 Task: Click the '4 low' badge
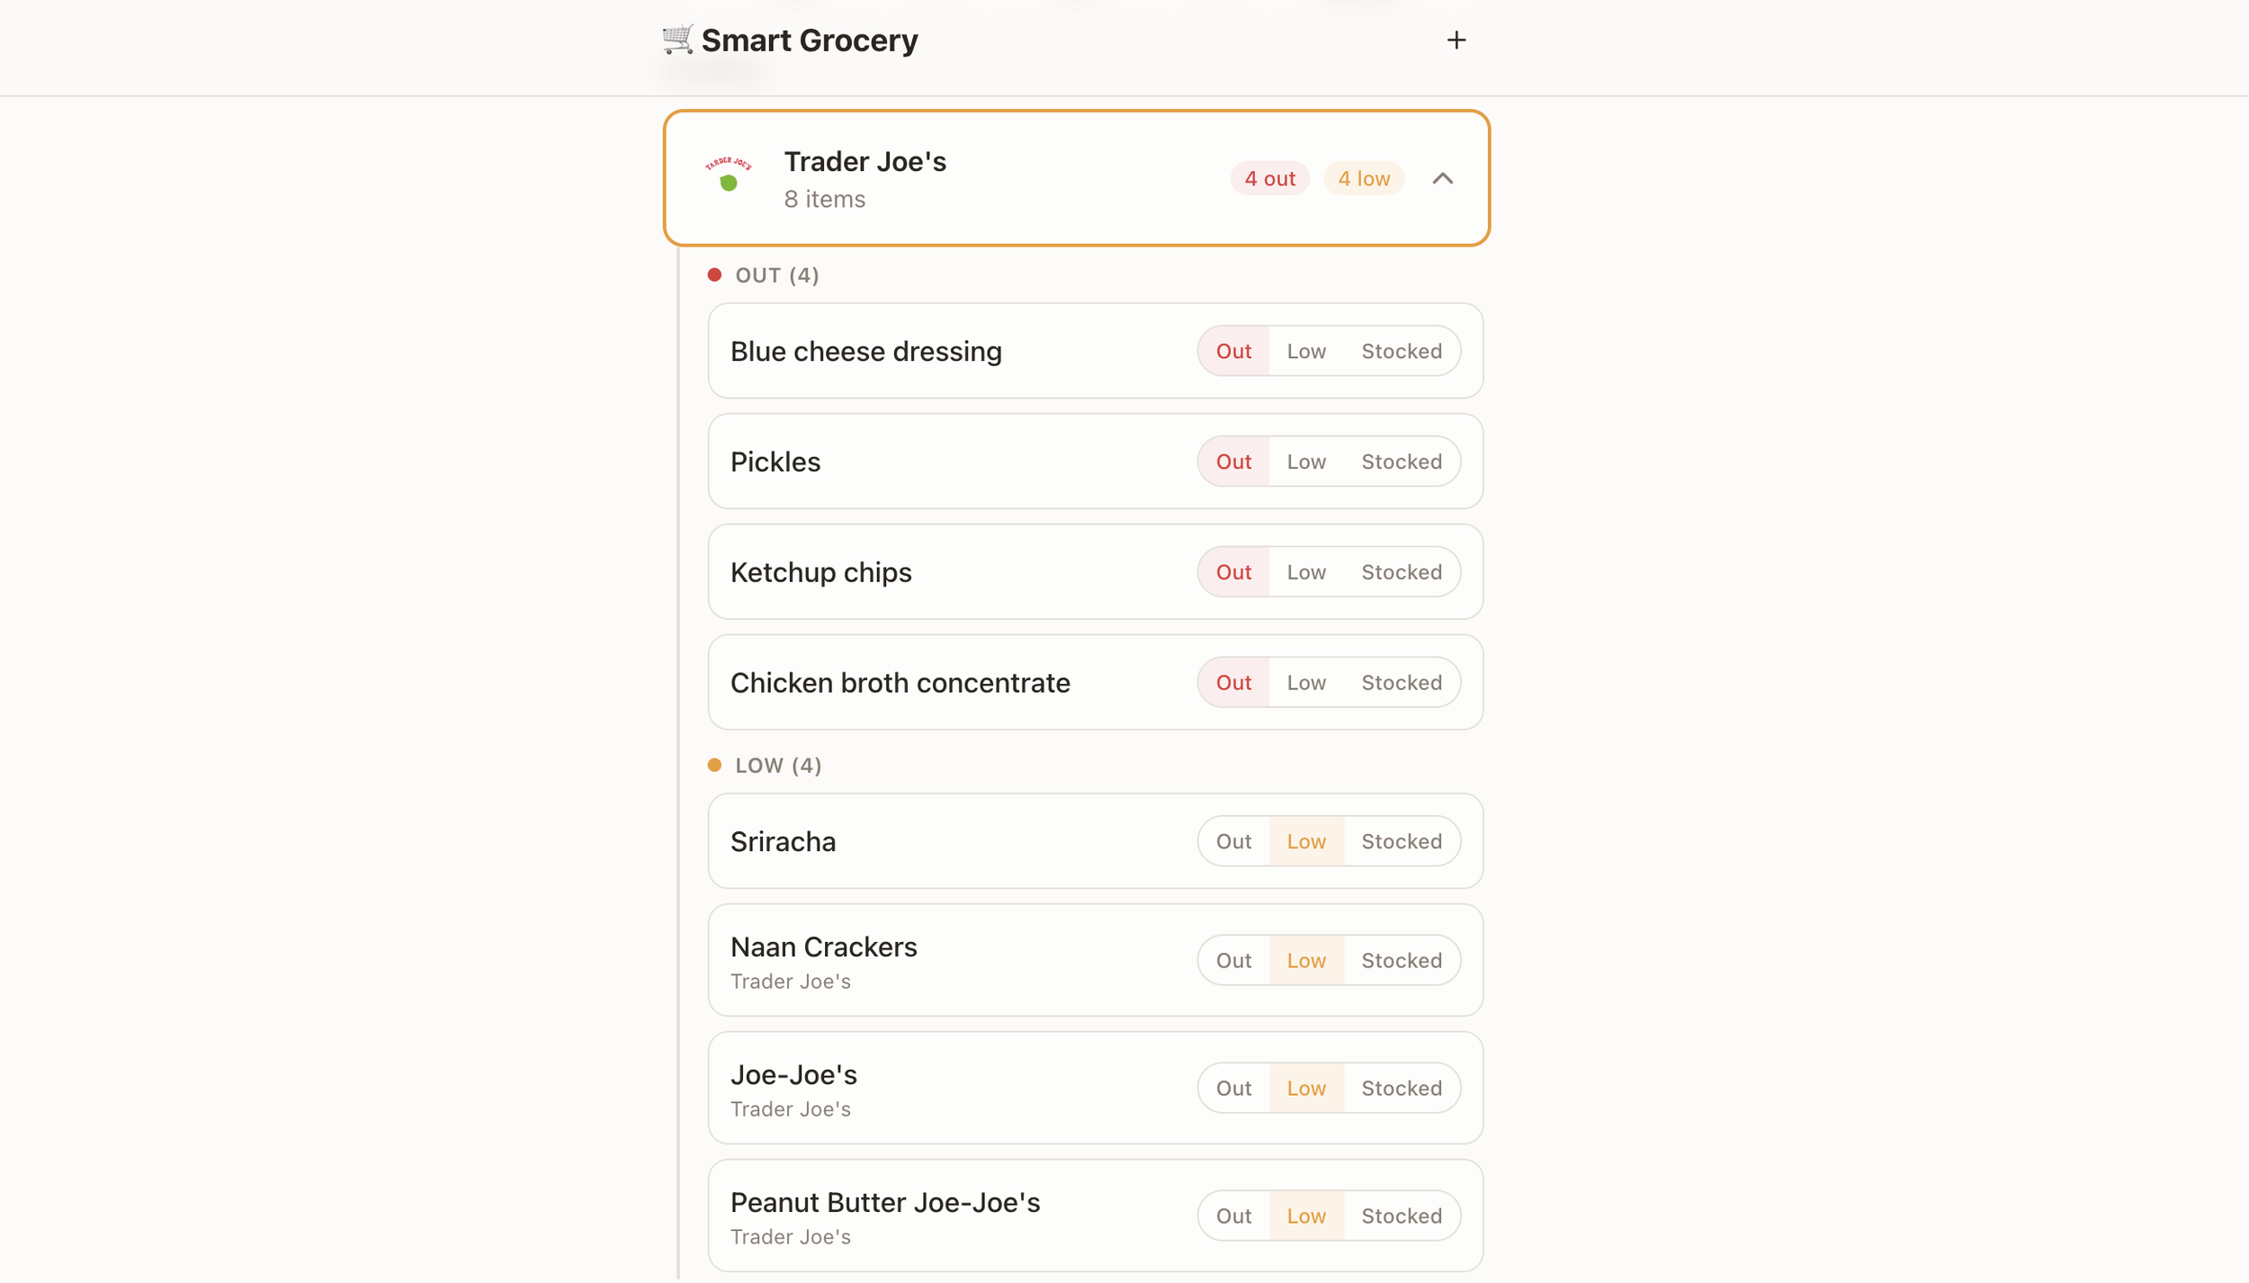point(1363,178)
